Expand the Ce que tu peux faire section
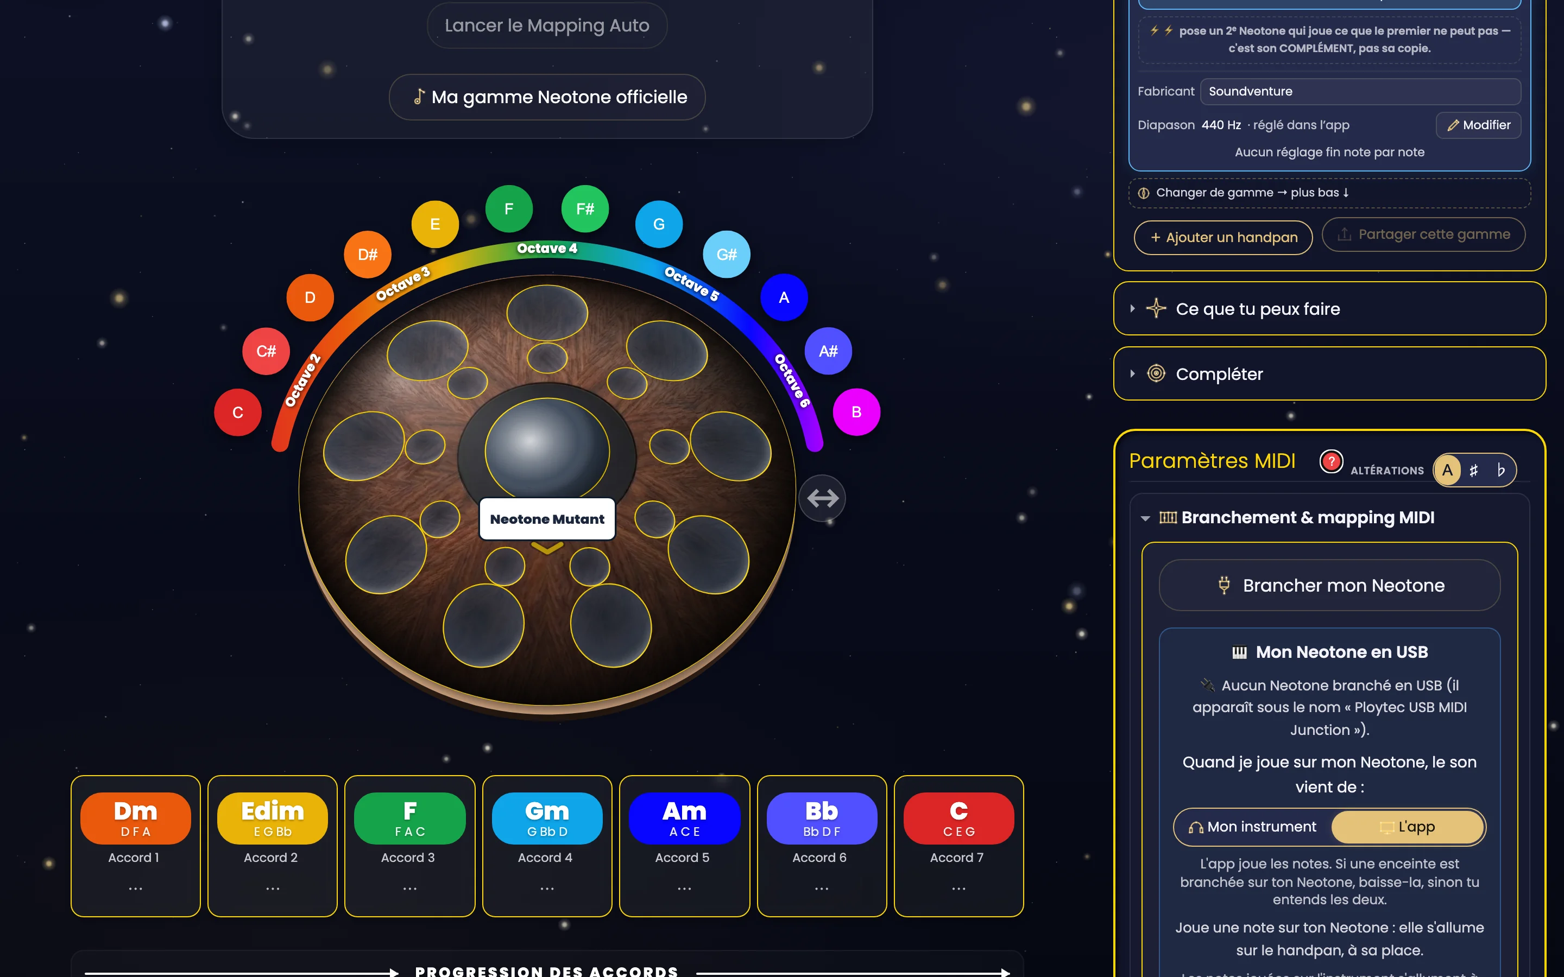The height and width of the screenshot is (977, 1564). pos(1329,308)
